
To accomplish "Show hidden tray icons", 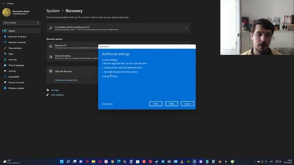I will (255, 162).
